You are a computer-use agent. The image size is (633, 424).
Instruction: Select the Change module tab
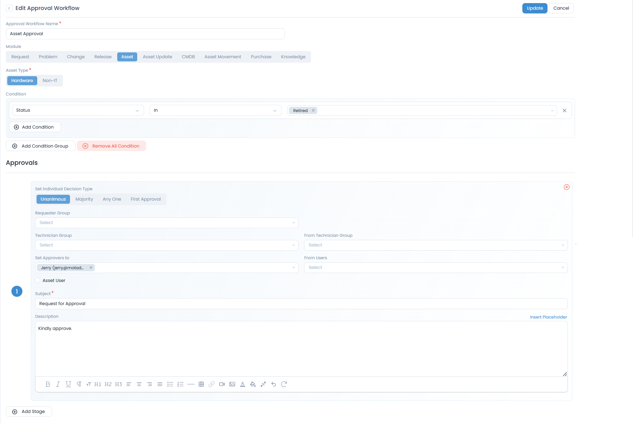tap(76, 57)
